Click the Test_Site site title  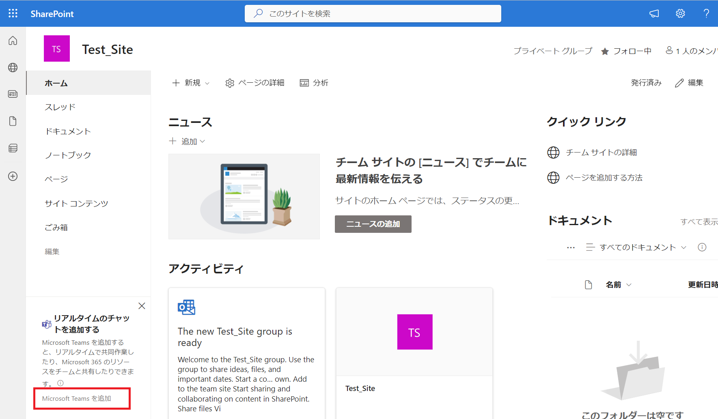(108, 49)
